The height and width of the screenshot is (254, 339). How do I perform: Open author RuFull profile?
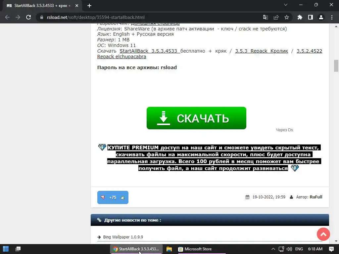click(x=316, y=197)
